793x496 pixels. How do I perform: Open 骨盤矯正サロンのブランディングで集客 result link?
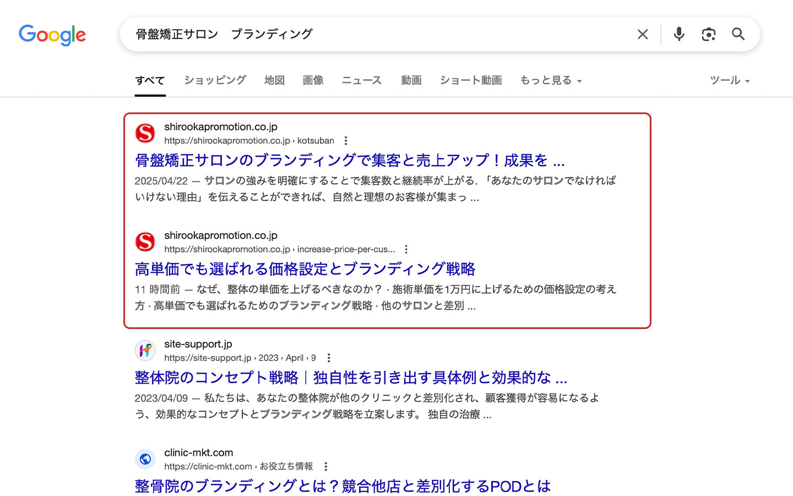pyautogui.click(x=350, y=160)
